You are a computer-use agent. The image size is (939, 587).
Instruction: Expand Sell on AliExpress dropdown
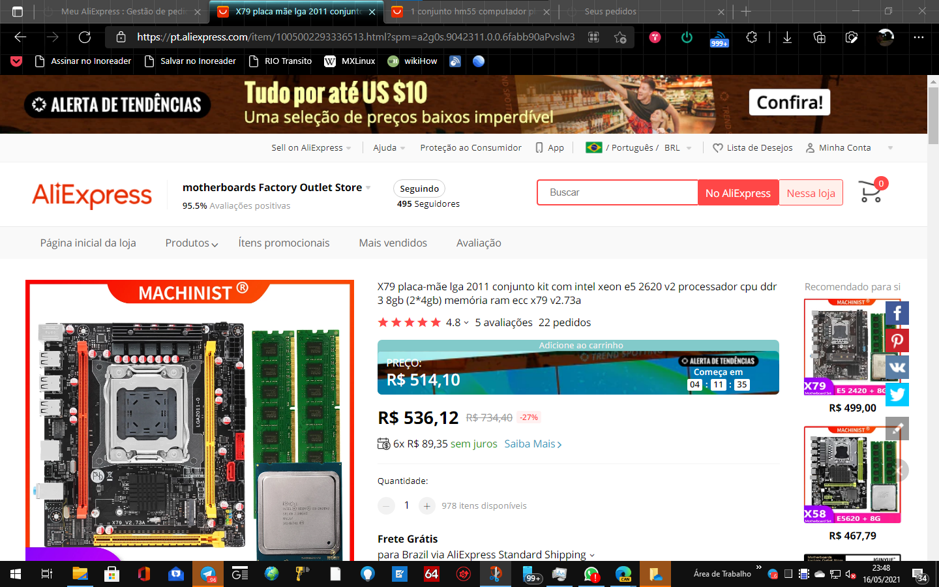click(311, 148)
